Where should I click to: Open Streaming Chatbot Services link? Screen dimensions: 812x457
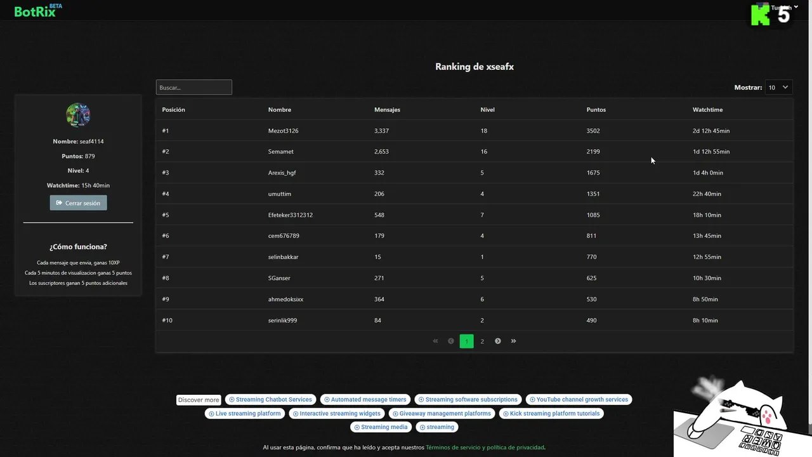tap(271, 400)
